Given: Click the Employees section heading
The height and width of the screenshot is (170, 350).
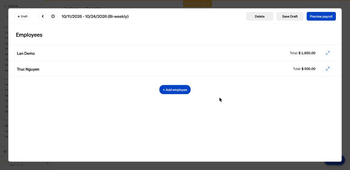Looking at the screenshot, I should [x=29, y=35].
